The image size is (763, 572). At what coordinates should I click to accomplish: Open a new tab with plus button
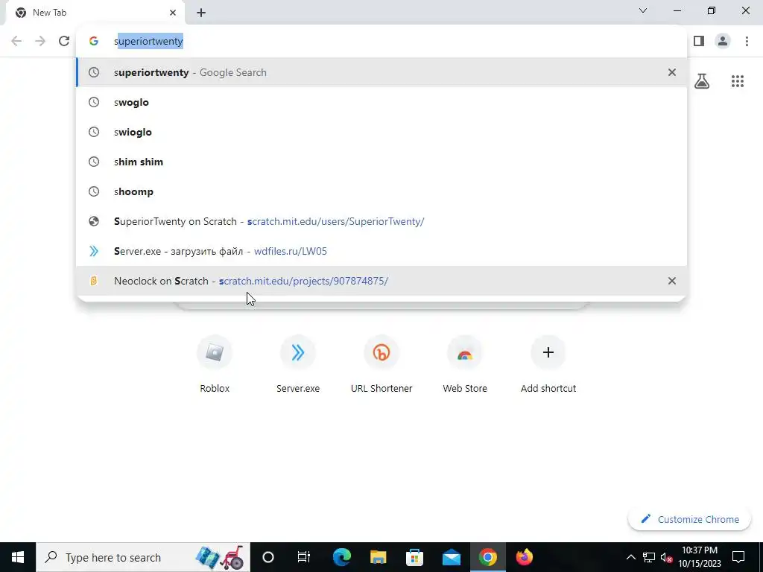click(x=201, y=13)
